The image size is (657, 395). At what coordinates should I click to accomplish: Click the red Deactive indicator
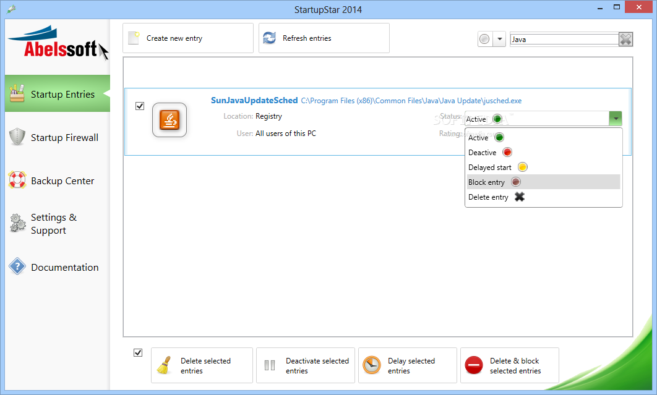(x=507, y=152)
